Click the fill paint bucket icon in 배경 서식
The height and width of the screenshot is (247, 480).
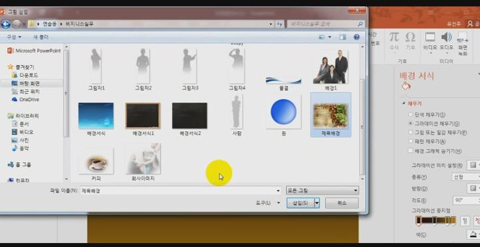[405, 87]
